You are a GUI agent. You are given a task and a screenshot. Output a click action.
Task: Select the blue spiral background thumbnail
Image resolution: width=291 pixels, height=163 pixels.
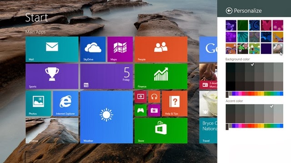pyautogui.click(x=255, y=25)
